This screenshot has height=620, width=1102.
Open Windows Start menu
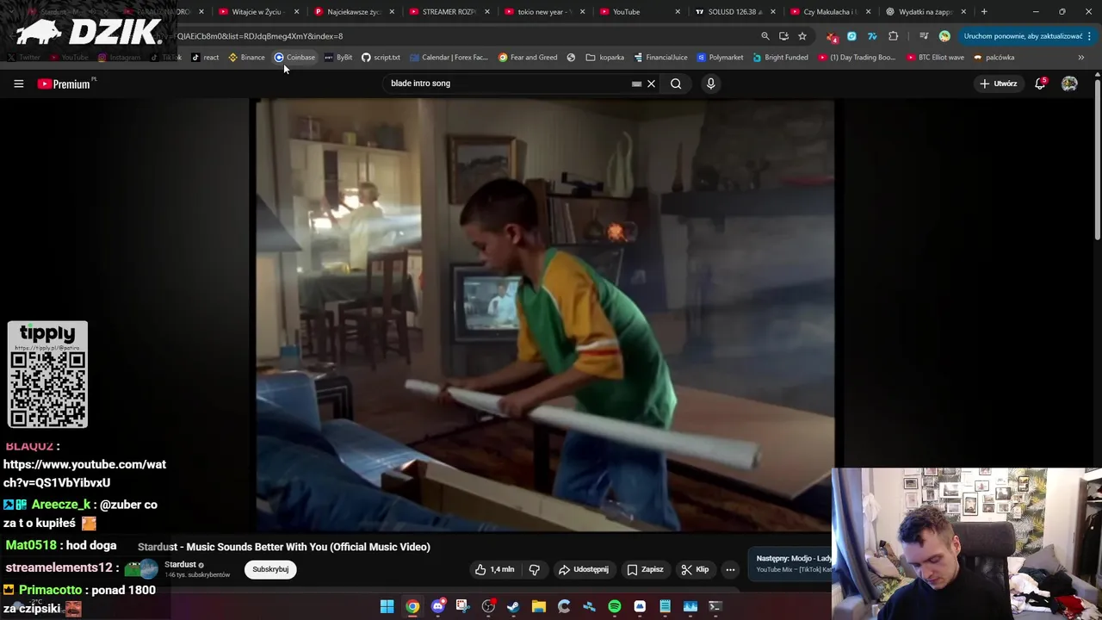[387, 607]
